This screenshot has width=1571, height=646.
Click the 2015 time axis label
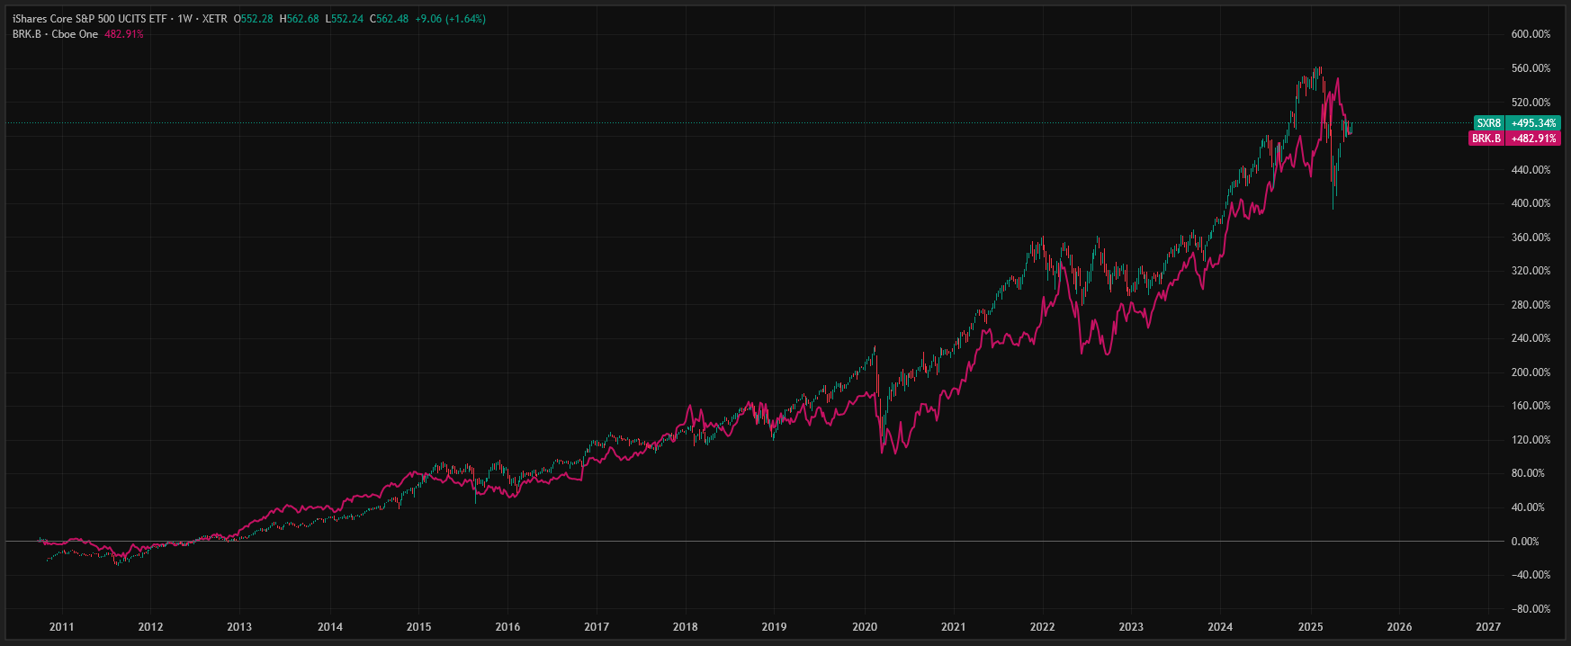pos(418,627)
